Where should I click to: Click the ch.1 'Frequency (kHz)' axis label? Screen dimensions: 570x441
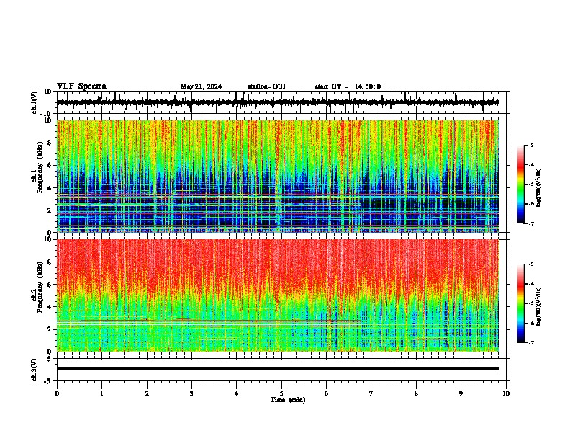tap(40, 168)
